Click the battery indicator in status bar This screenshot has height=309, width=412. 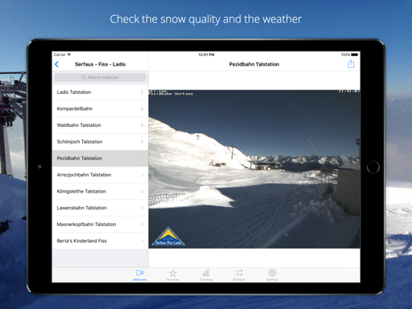355,54
